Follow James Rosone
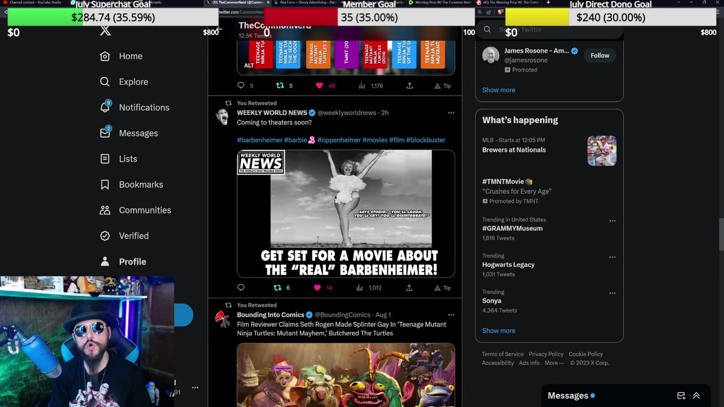This screenshot has height=407, width=724. point(600,55)
